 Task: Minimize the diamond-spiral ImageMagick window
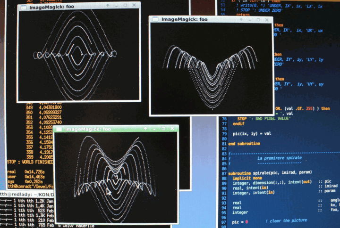click(117, 6)
